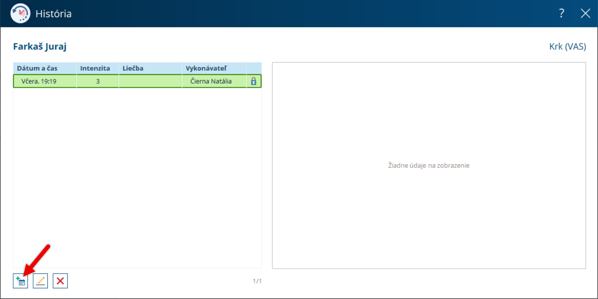
Task: Add a new record with the calendar-plus icon
Action: pyautogui.click(x=20, y=281)
